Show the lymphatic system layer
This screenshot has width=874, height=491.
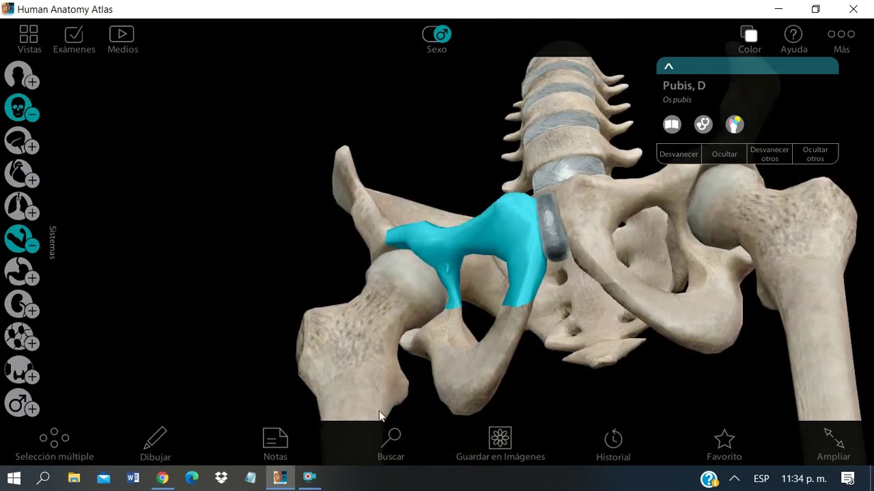pos(20,337)
